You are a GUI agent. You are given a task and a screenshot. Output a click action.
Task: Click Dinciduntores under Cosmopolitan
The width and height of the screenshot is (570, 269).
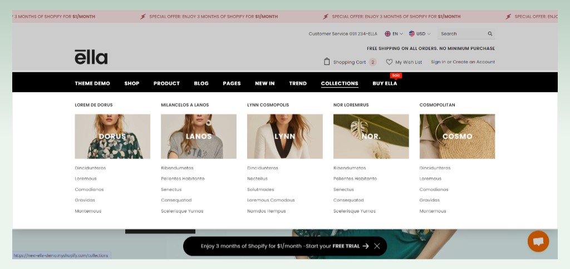435,168
